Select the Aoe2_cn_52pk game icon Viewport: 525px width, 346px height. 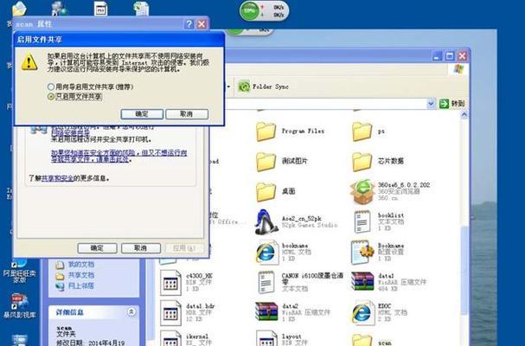click(x=266, y=221)
